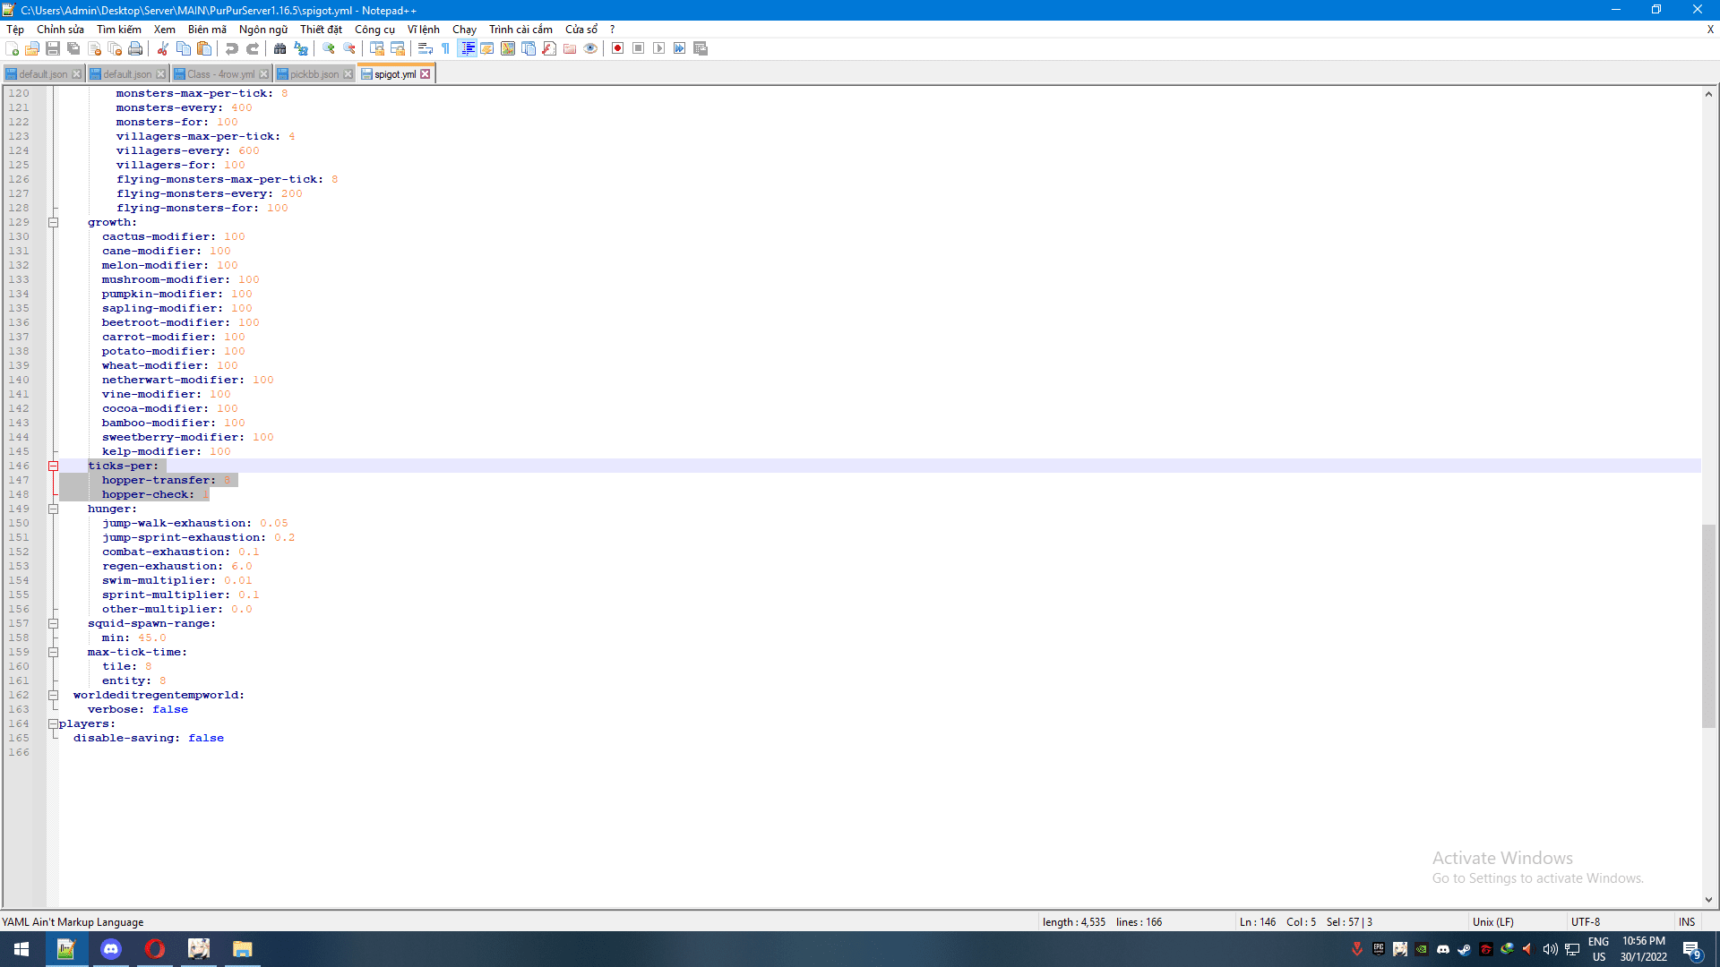Screen dimensions: 1720x967
Task: Toggle show all characters pilcrow icon
Action: click(446, 48)
